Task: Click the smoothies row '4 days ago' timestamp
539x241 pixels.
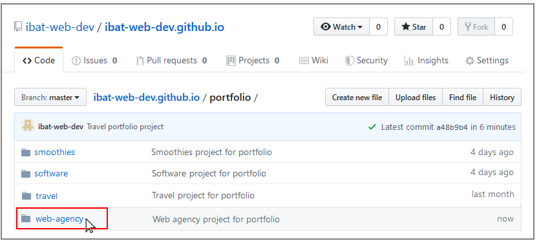Action: [x=492, y=152]
